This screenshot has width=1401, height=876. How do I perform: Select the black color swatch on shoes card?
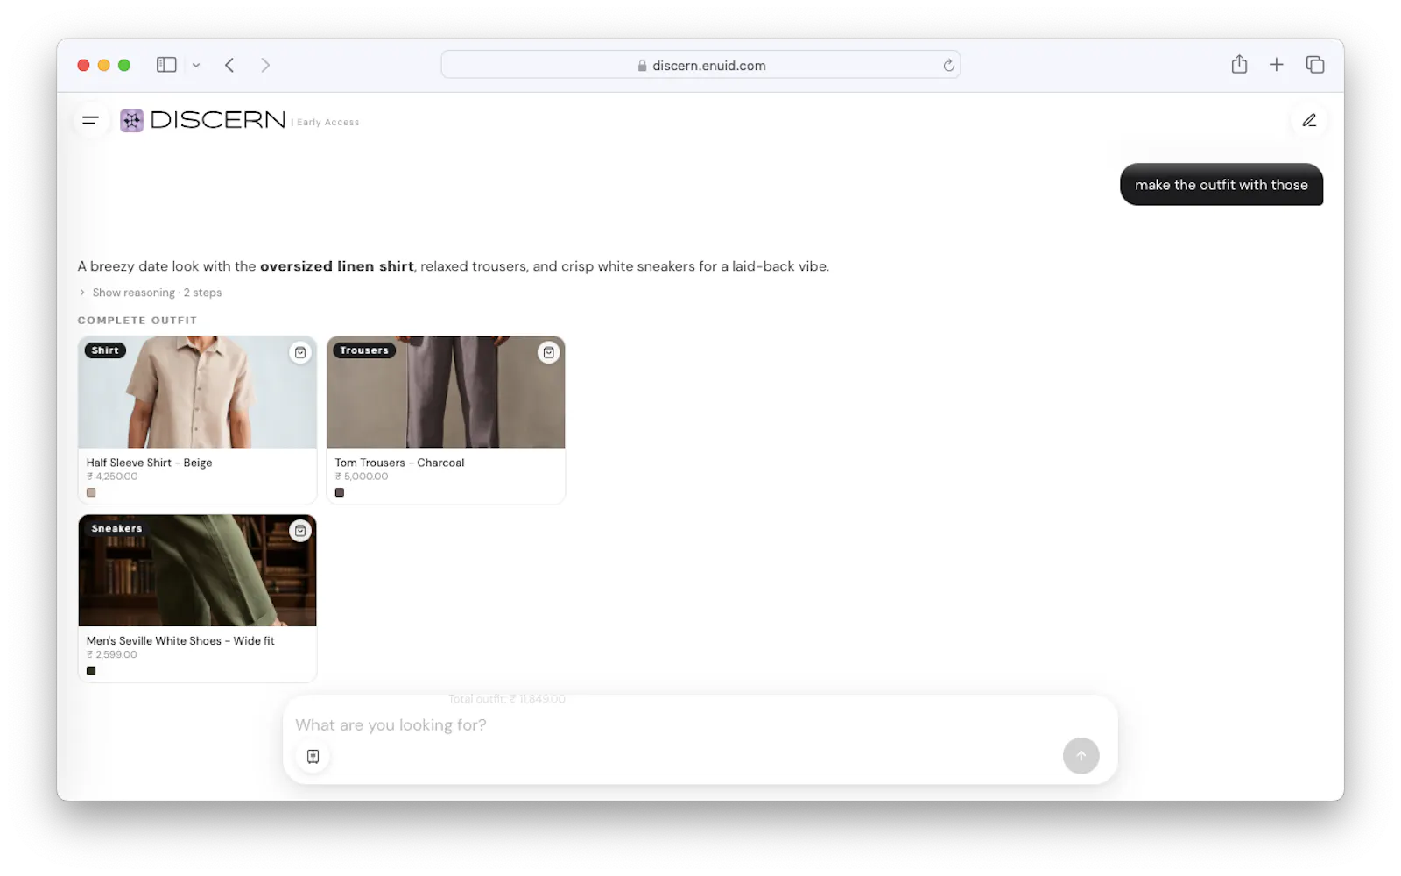[91, 671]
